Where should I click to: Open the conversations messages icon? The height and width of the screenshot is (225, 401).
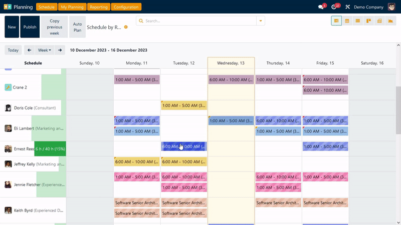point(321,7)
